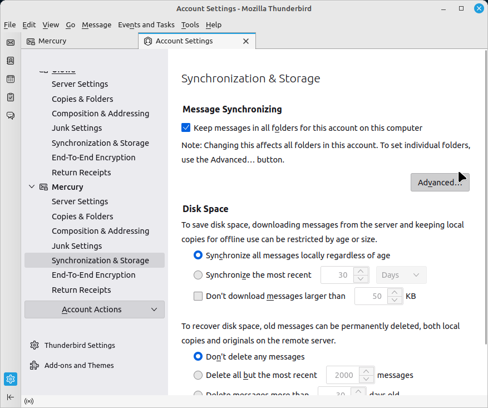Viewport: 488px width, 408px height.
Task: Collapse the spaces toolbar with arrow icon
Action: tap(11, 397)
